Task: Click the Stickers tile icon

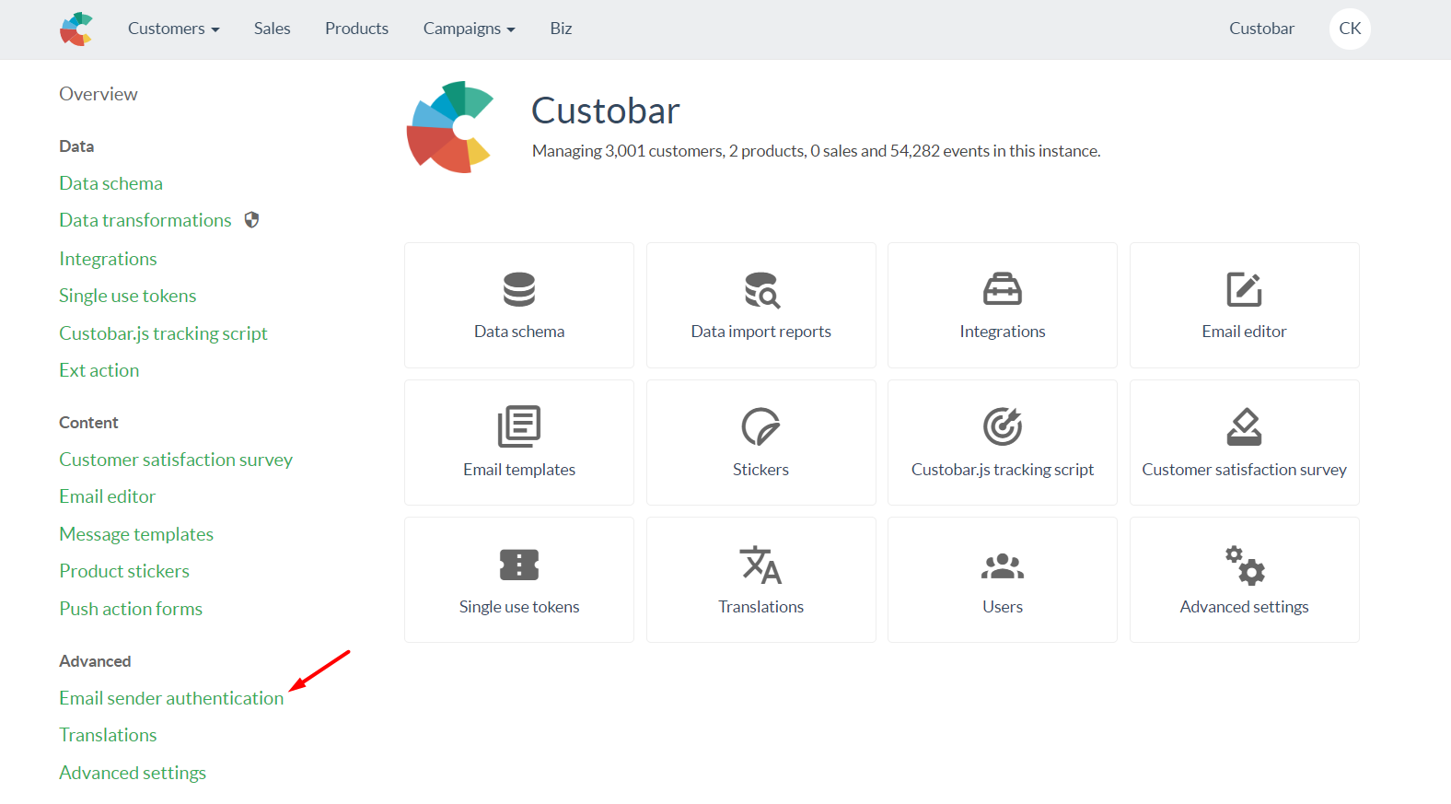Action: pos(761,426)
